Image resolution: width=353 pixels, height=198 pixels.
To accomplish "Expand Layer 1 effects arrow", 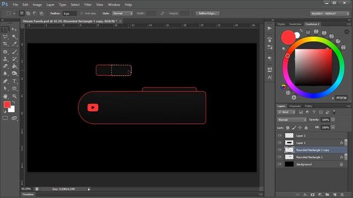I will (346, 142).
